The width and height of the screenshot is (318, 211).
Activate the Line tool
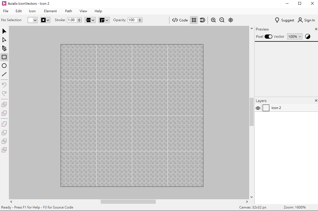[4, 74]
